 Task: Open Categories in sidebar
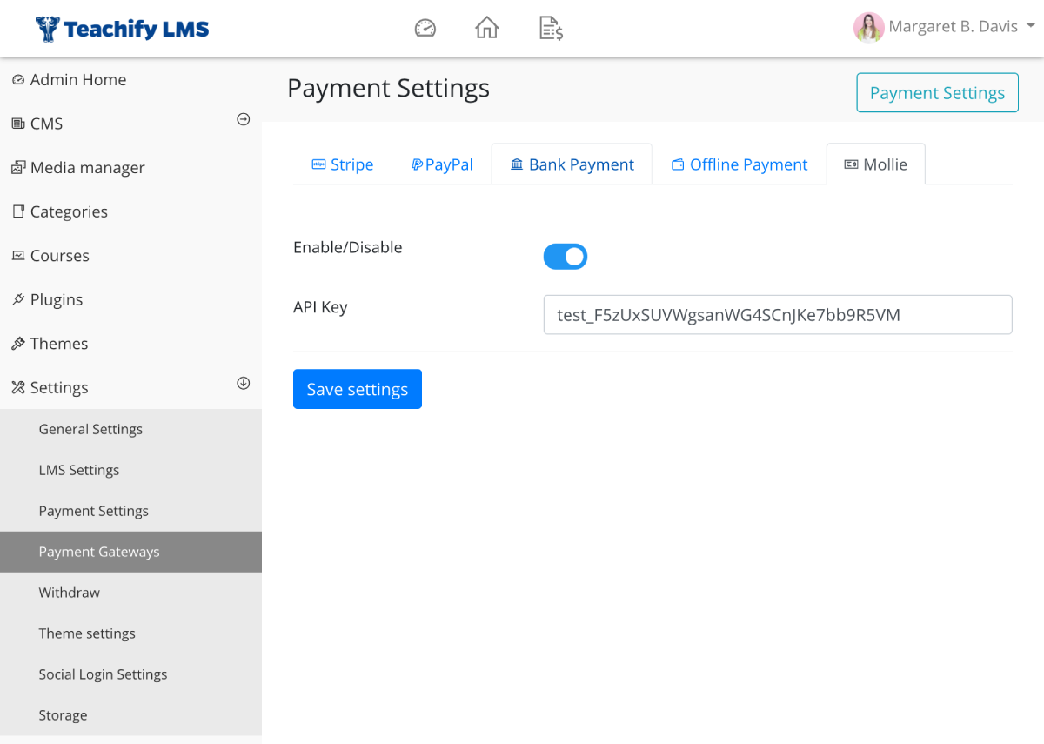130,211
